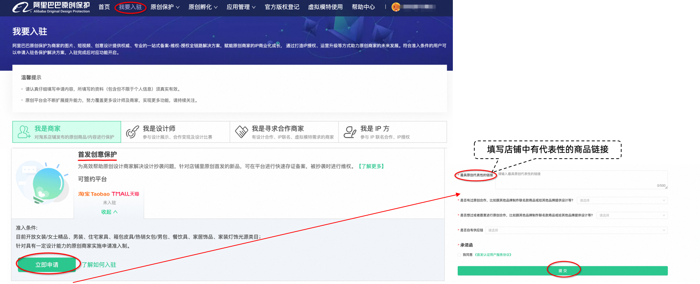
Task: Click the IP party icon beside 我是 IP 方
Action: [x=350, y=132]
